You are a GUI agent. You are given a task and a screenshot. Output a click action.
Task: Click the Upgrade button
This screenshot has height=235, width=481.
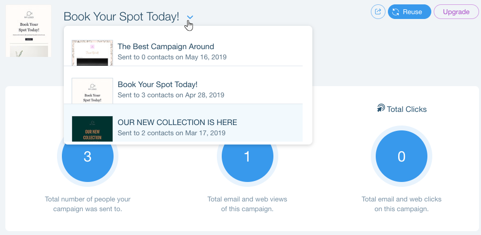456,12
